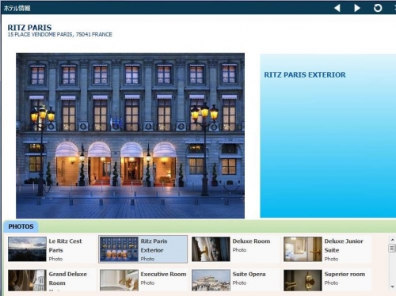This screenshot has height=296, width=396.
Task: Click the photo list scrollbar up arrow
Action: tap(392, 240)
